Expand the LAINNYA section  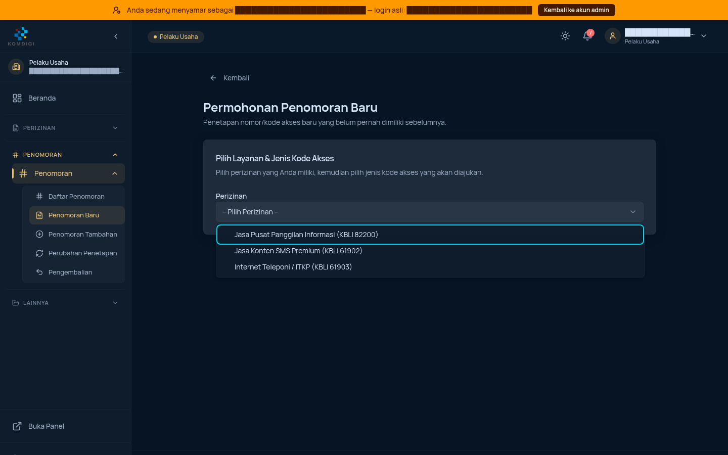(x=66, y=303)
